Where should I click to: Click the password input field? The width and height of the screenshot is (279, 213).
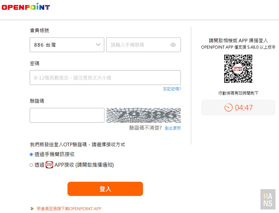(105, 78)
